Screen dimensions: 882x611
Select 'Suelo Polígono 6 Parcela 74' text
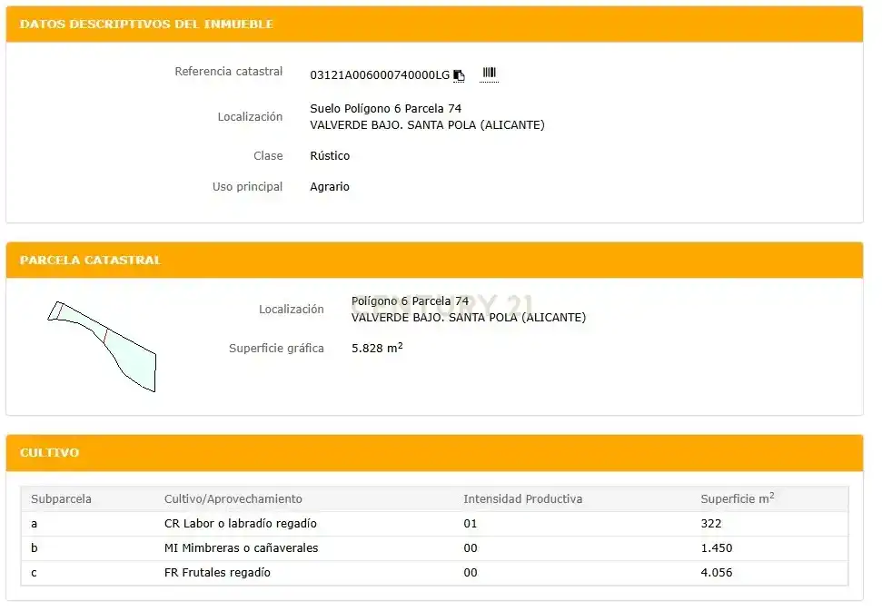pos(386,108)
